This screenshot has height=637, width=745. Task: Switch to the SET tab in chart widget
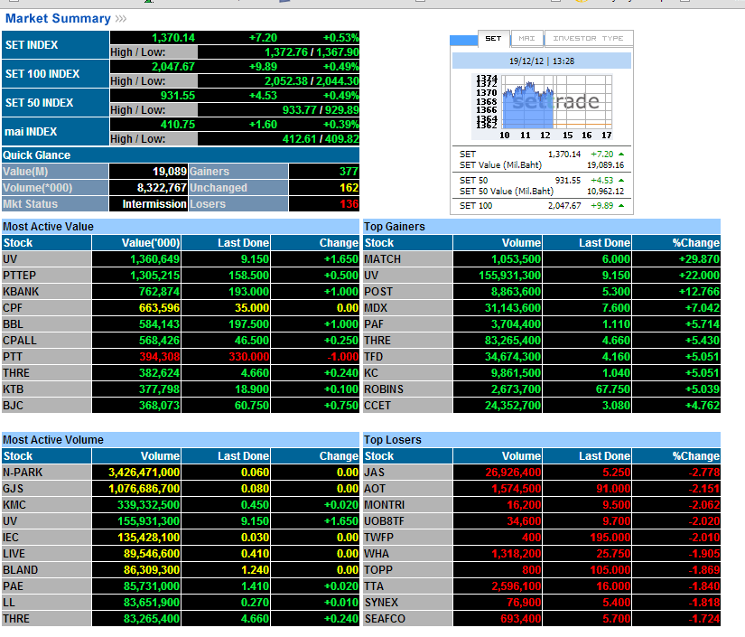click(x=493, y=39)
